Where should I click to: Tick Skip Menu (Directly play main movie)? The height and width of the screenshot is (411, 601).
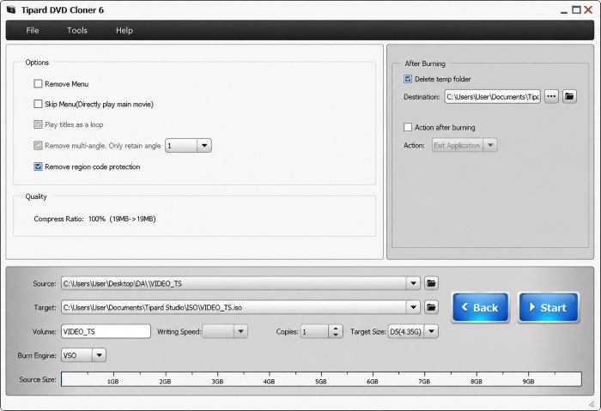coord(38,104)
